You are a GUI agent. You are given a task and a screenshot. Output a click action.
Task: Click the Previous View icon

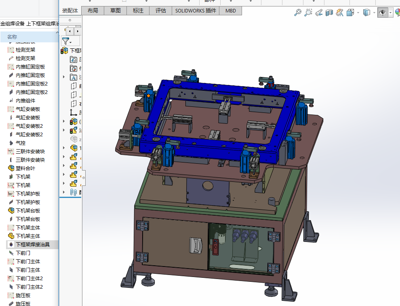tap(319, 13)
